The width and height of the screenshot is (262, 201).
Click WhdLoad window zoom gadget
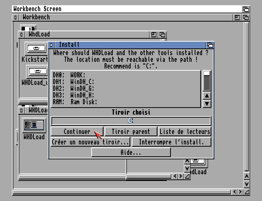coord(154,35)
